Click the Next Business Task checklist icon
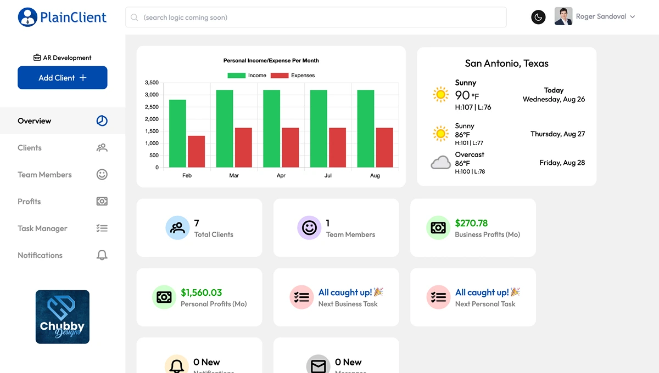The image size is (659, 373). (x=301, y=297)
